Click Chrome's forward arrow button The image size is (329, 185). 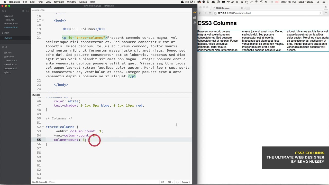(x=205, y=13)
